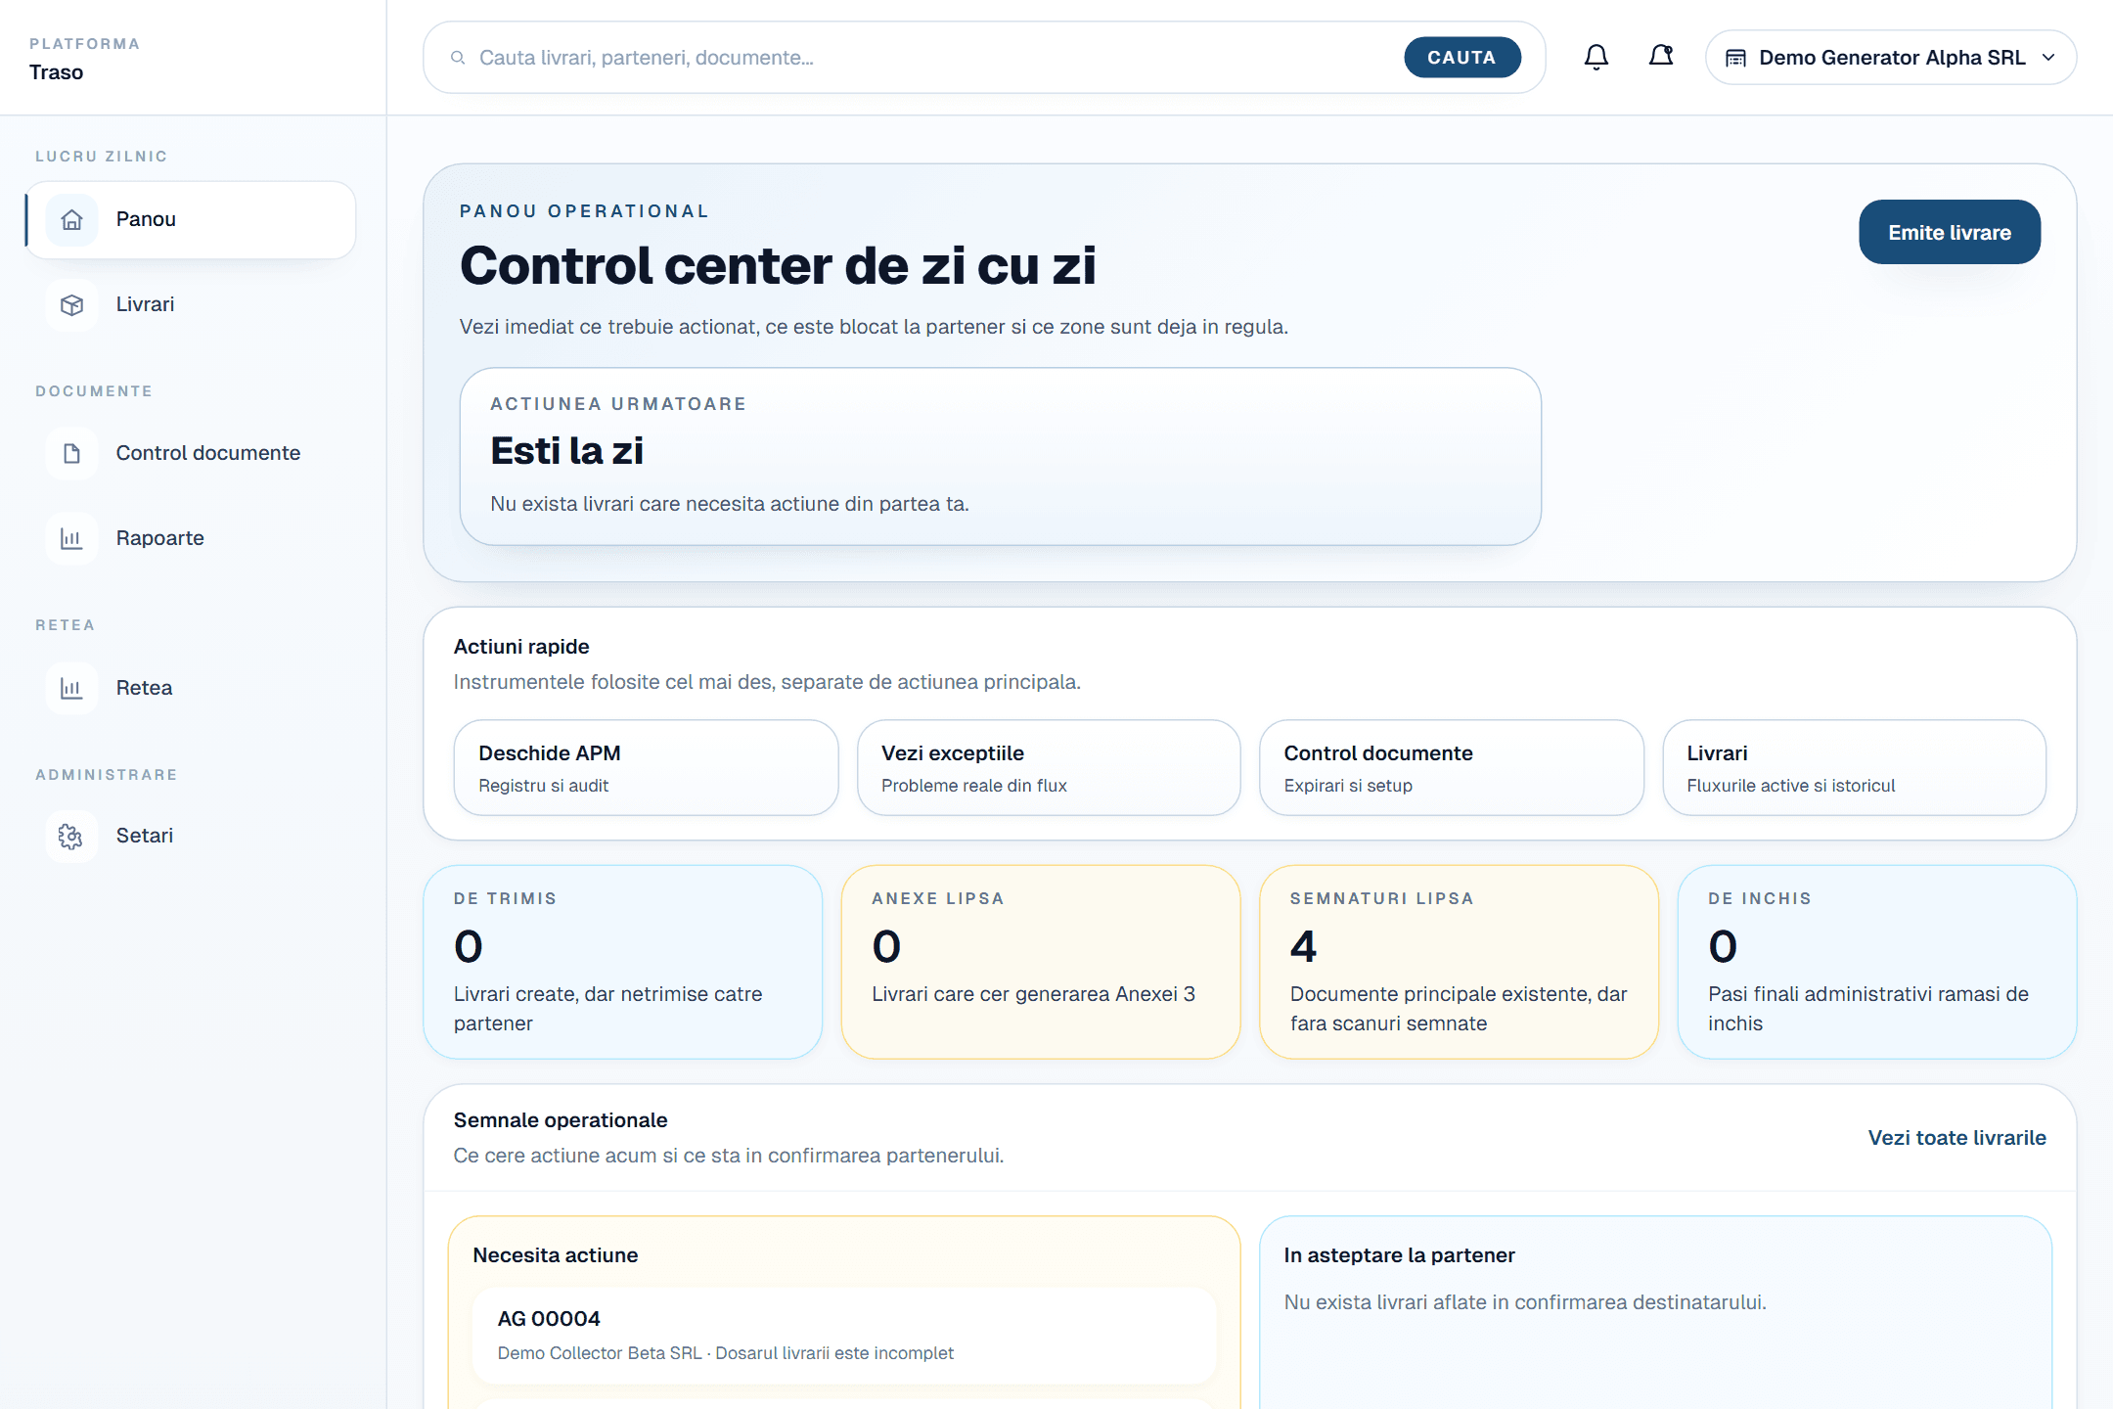Image resolution: width=2113 pixels, height=1409 pixels.
Task: Click the alert bell with badge icon
Action: (1660, 56)
